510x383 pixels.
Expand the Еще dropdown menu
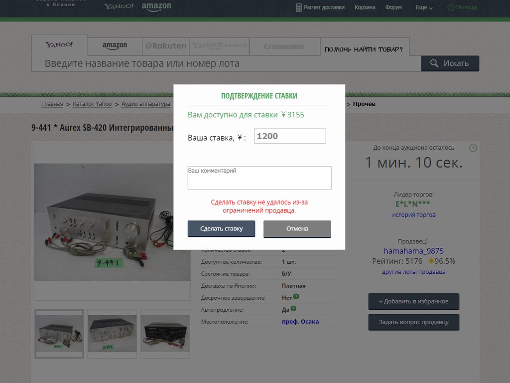pos(424,7)
